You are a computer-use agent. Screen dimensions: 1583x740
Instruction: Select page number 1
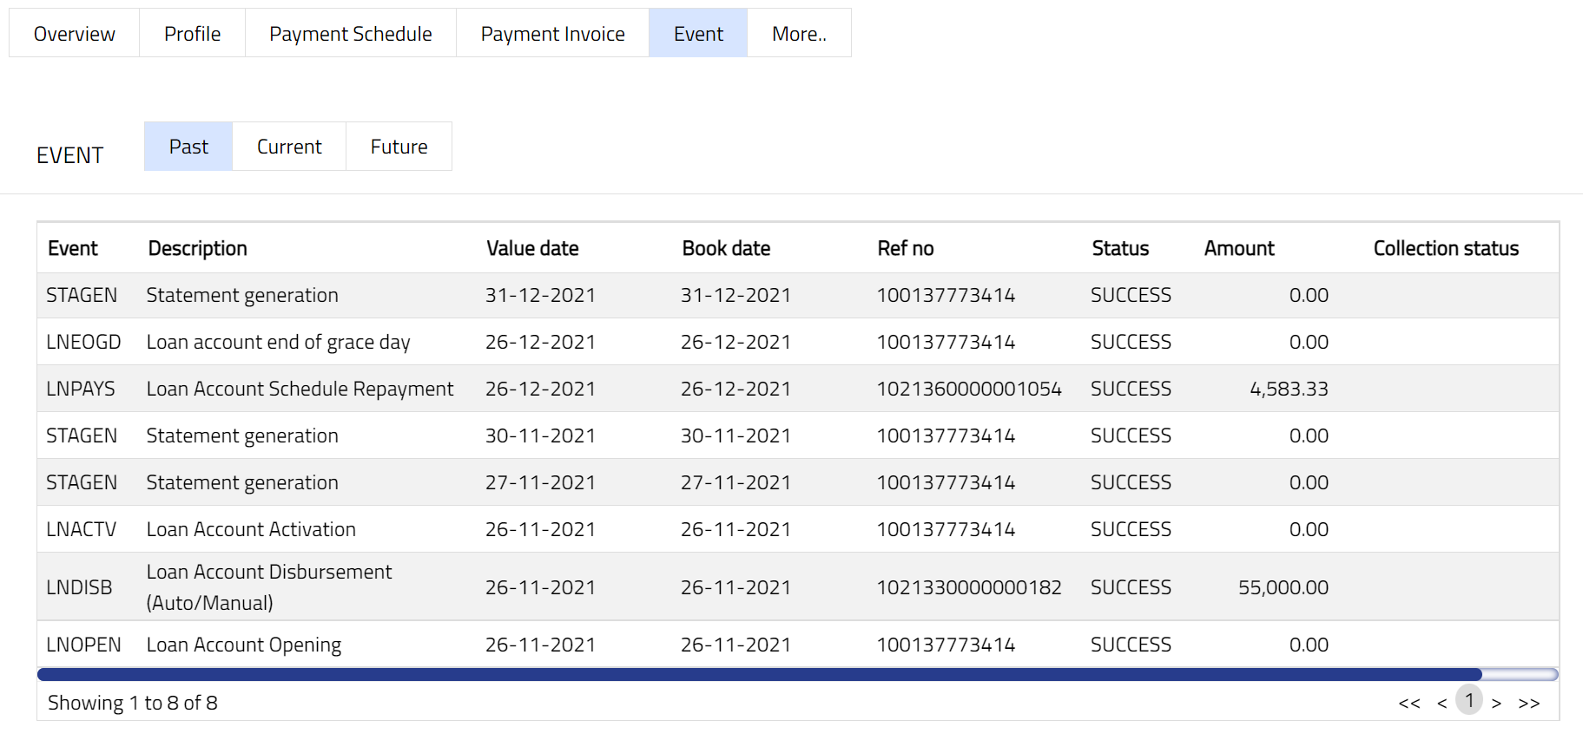tap(1469, 701)
